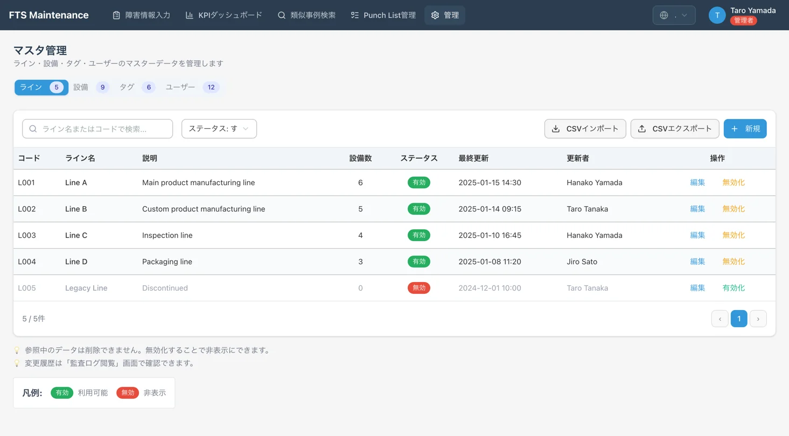Image resolution: width=789 pixels, height=436 pixels.
Task: Click the globe language icon
Action: [x=664, y=15]
